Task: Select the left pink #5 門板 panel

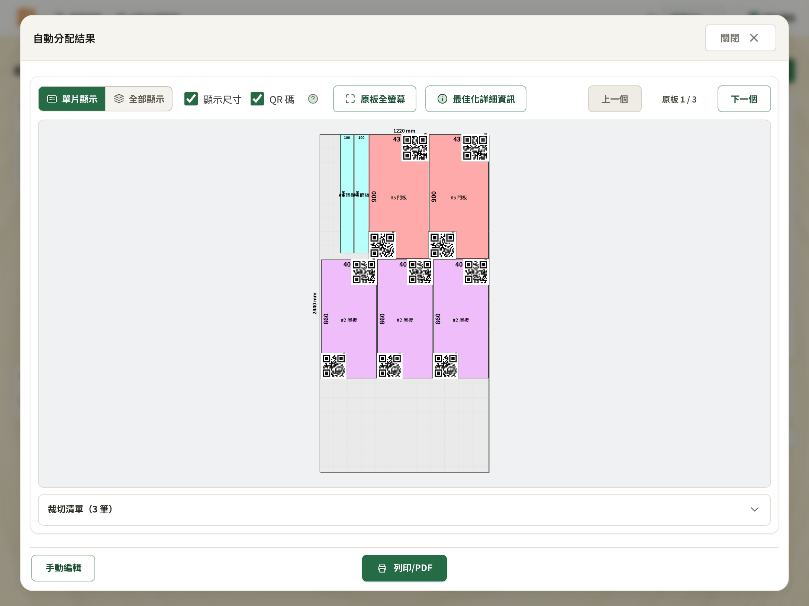Action: tap(399, 197)
